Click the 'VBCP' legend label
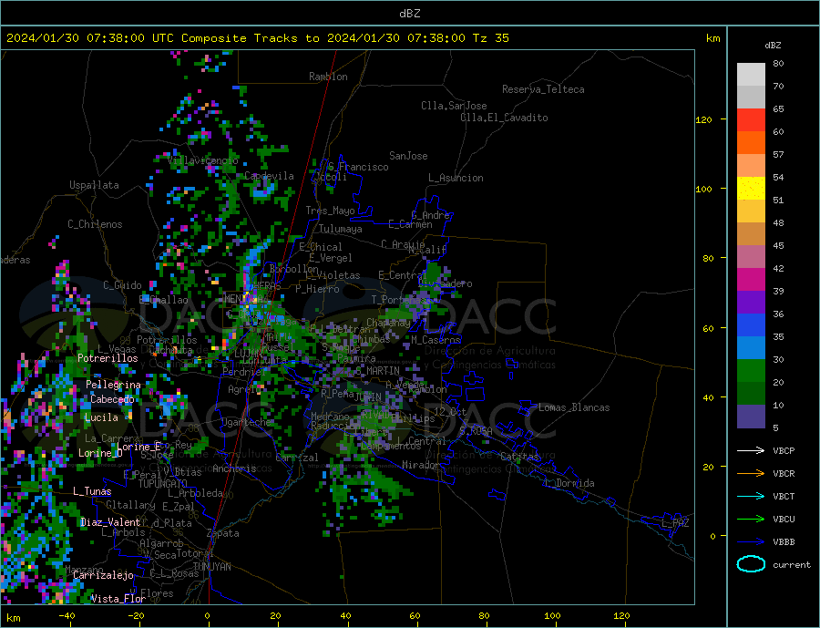Screen dimensions: 820x628 tap(784, 450)
